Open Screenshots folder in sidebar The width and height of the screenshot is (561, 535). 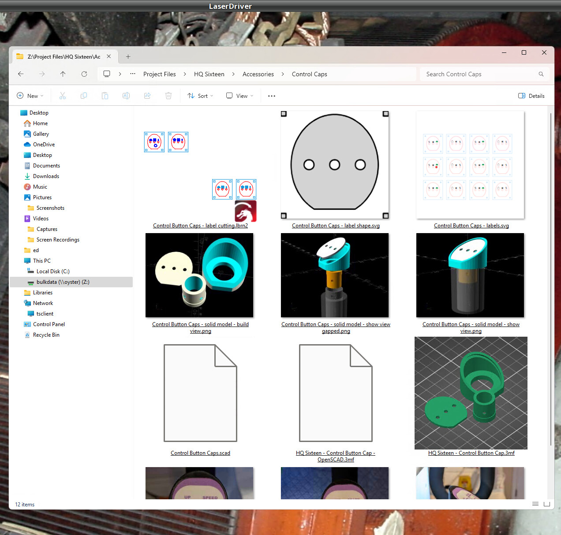coord(50,208)
